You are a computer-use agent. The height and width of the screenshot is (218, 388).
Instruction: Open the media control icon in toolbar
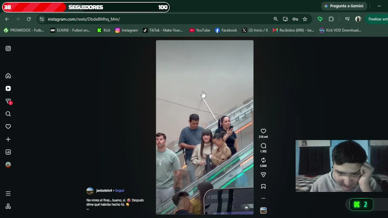point(347,19)
